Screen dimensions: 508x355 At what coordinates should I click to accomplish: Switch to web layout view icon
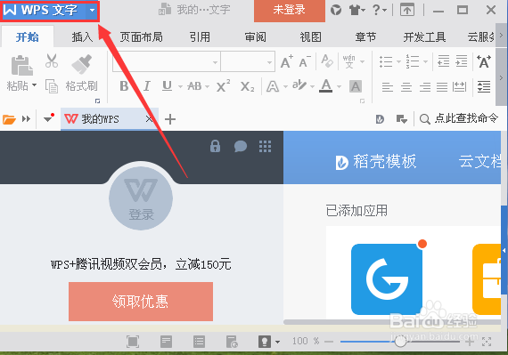pyautogui.click(x=232, y=342)
